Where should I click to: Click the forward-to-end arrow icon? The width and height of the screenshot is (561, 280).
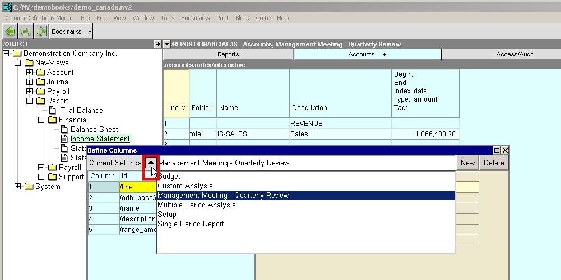tap(40, 31)
